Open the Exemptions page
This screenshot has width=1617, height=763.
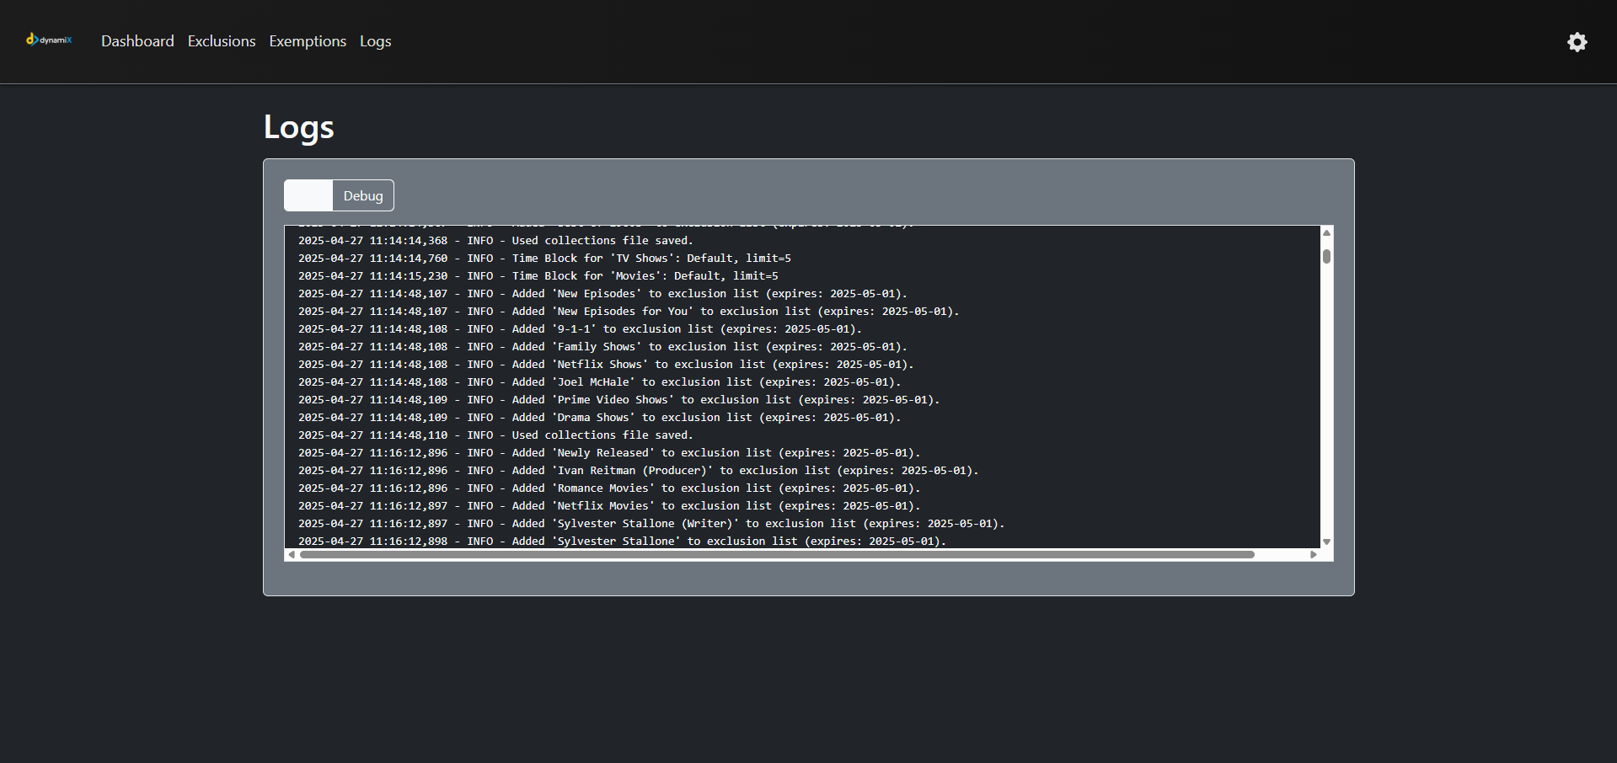click(x=308, y=41)
